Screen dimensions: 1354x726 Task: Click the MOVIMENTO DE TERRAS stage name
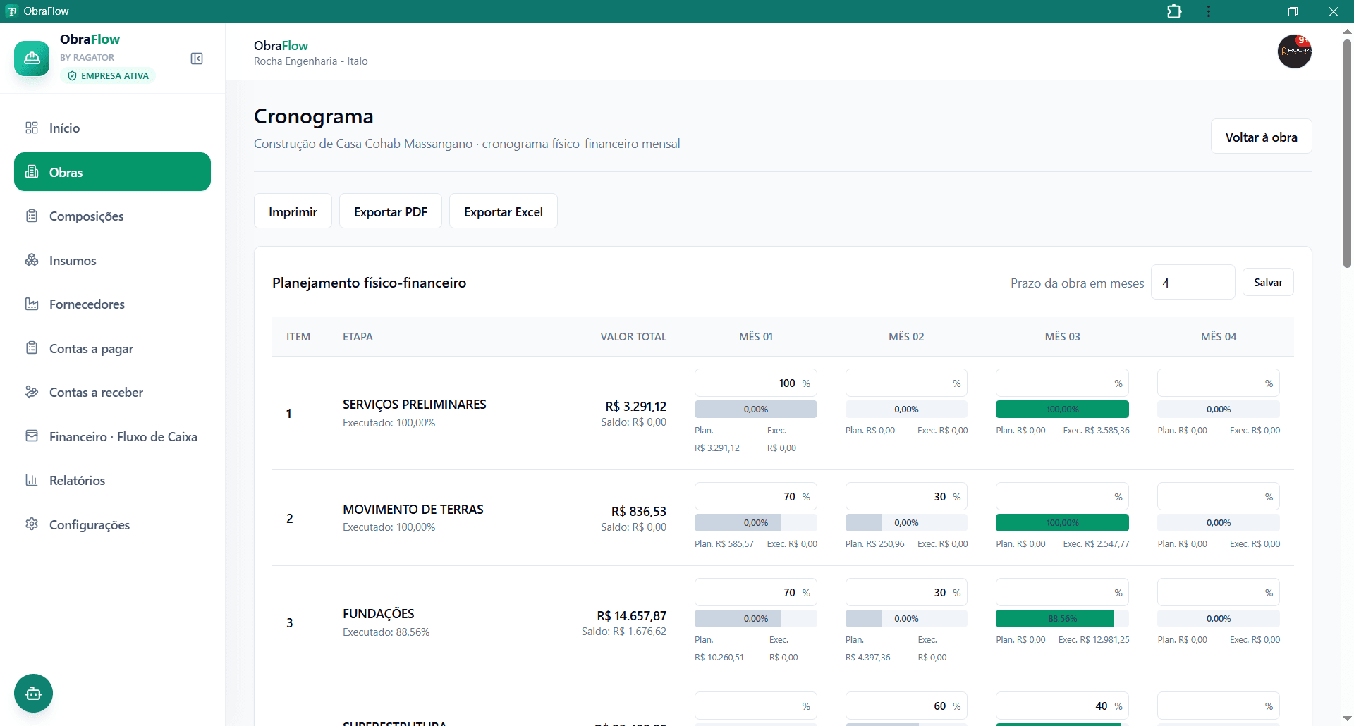[413, 509]
